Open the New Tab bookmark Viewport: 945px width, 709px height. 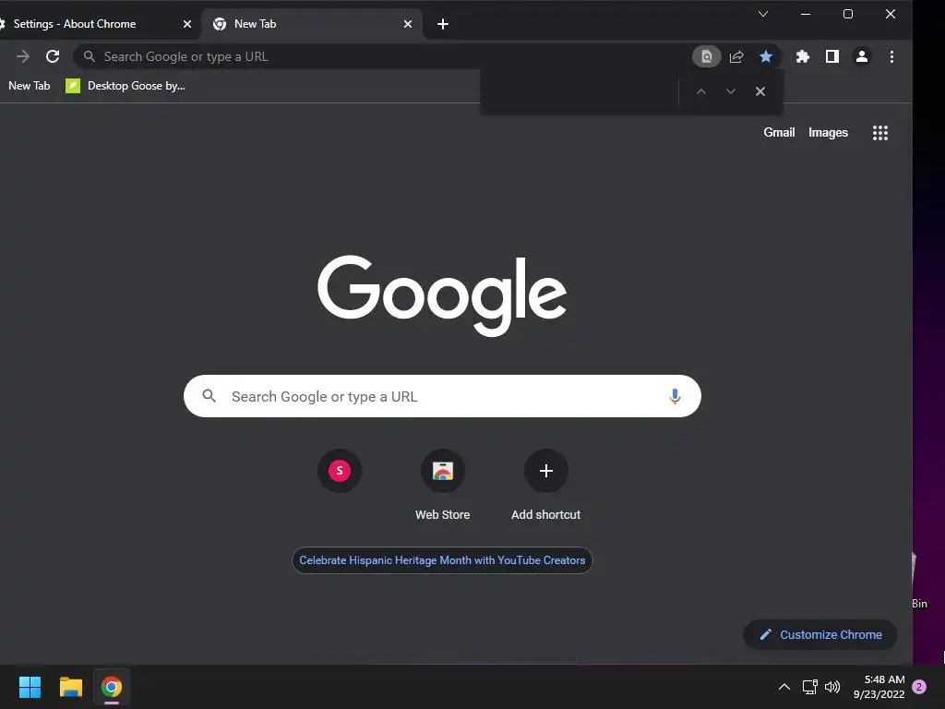29,86
